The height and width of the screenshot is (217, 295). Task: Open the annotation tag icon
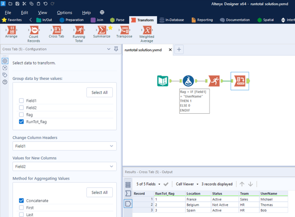[x=5, y=75]
